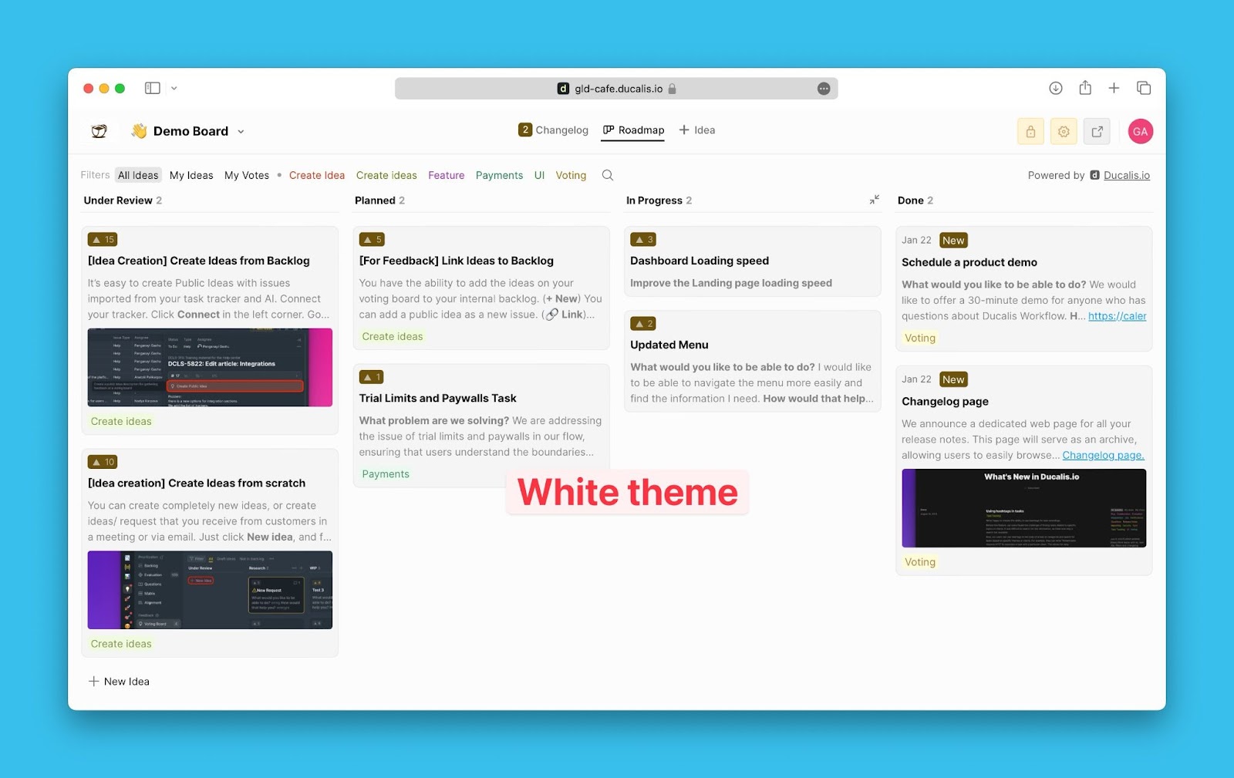
Task: Click New Idea at column bottom
Action: (x=119, y=682)
